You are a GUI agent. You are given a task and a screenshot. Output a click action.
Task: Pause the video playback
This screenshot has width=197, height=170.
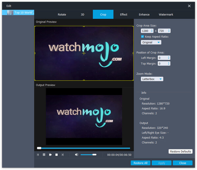pyautogui.click(x=44, y=155)
